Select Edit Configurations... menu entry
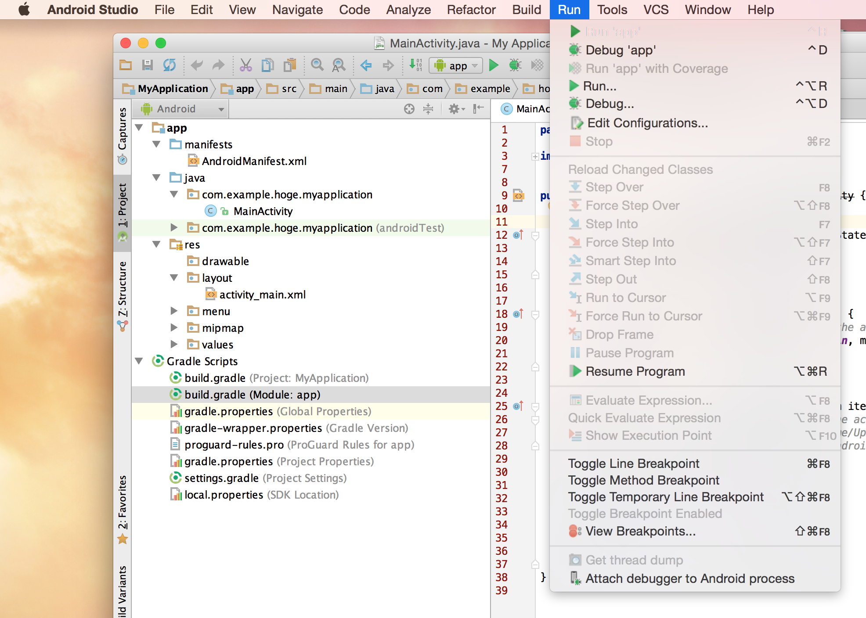Viewport: 866px width, 618px height. (695, 123)
